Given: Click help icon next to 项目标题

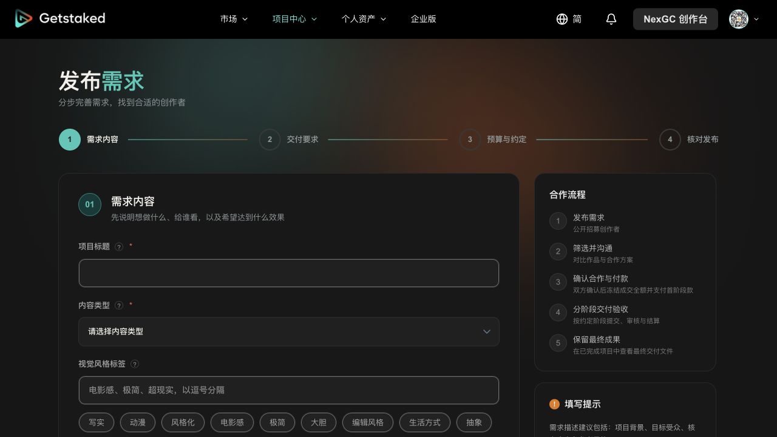Looking at the screenshot, I should (119, 246).
